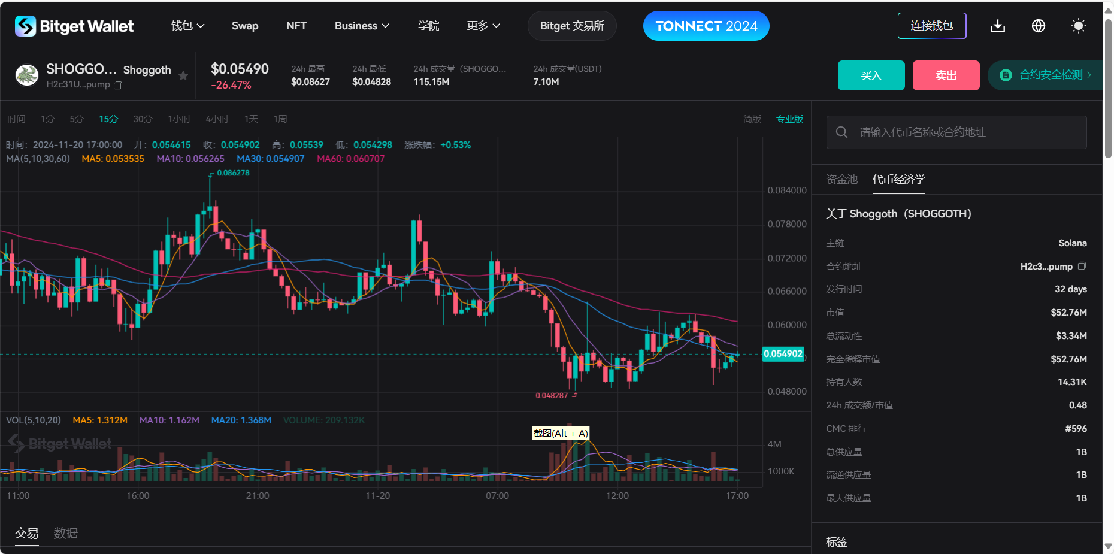Click the Bitget Wallet logo

pyautogui.click(x=74, y=26)
